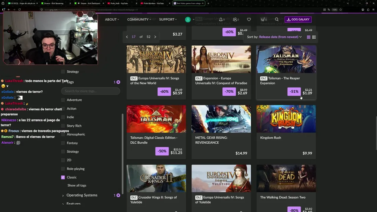Open a new browser tab
This screenshot has height=212, width=377.
coord(208,3)
